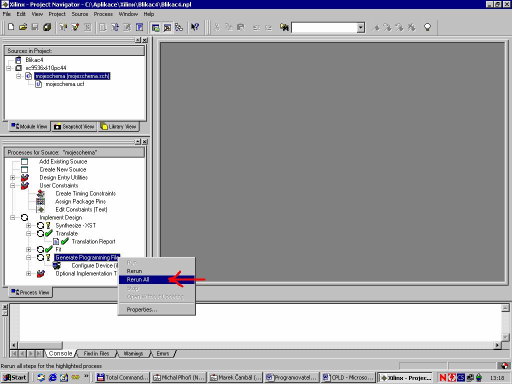Click the CS language indicator in tray
Viewport: 512px width, 384px height.
click(460, 378)
